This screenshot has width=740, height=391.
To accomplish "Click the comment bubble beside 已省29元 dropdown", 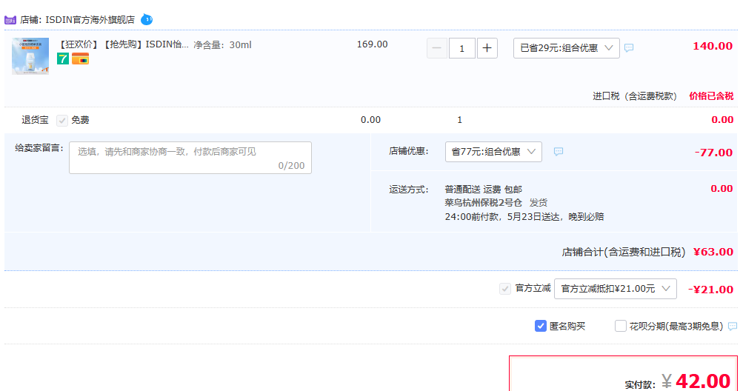I will pos(629,47).
